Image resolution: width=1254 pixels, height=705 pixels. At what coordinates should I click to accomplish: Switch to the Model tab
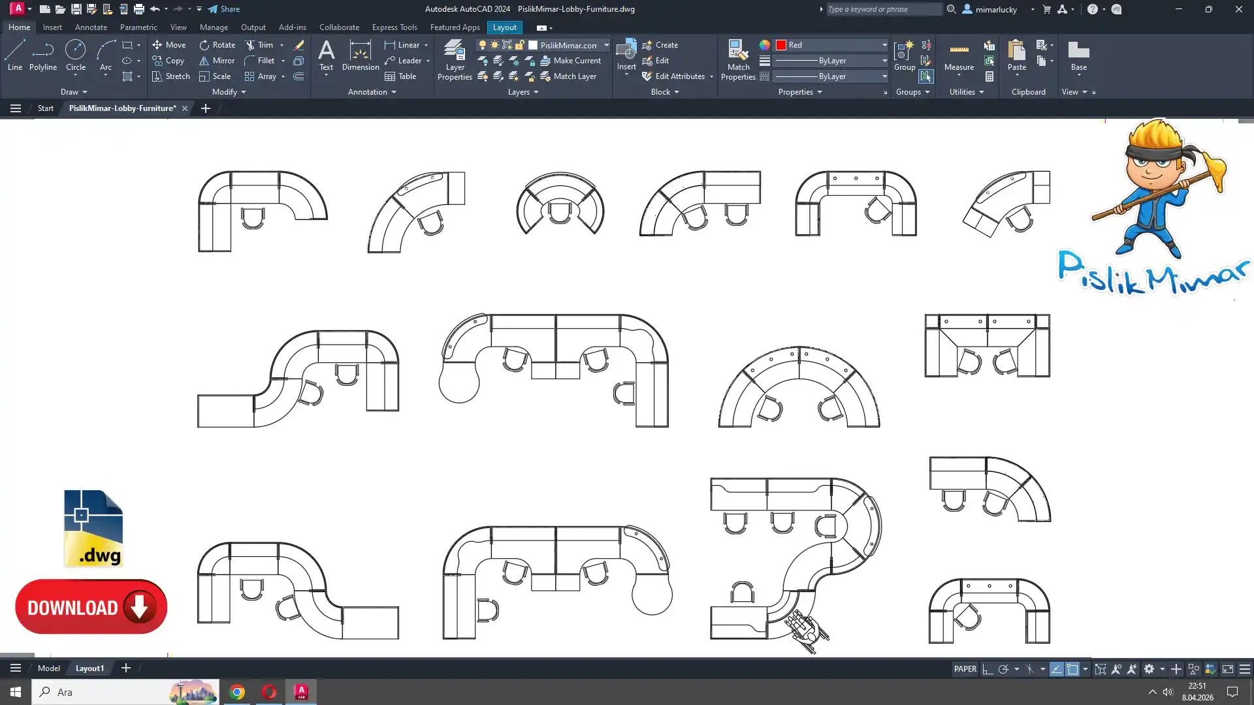click(49, 668)
